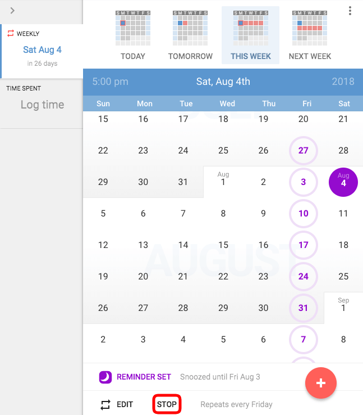Select Tuesday July 31 on calendar
The image size is (363, 415).
[183, 182]
